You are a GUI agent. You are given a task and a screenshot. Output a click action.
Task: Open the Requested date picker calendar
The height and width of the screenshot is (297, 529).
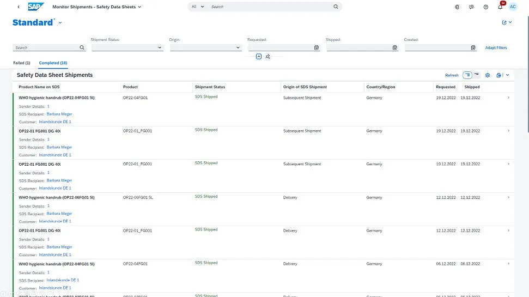coord(317,48)
